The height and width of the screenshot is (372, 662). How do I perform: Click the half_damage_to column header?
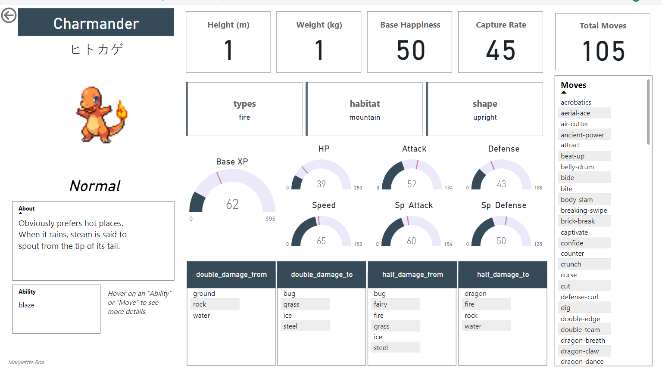click(x=503, y=275)
